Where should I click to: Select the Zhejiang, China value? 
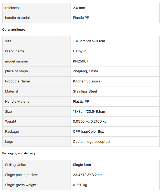(x=85, y=71)
